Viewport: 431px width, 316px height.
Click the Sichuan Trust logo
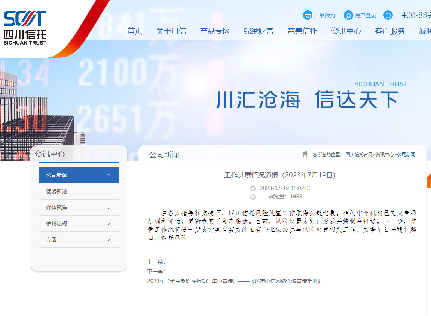click(25, 28)
